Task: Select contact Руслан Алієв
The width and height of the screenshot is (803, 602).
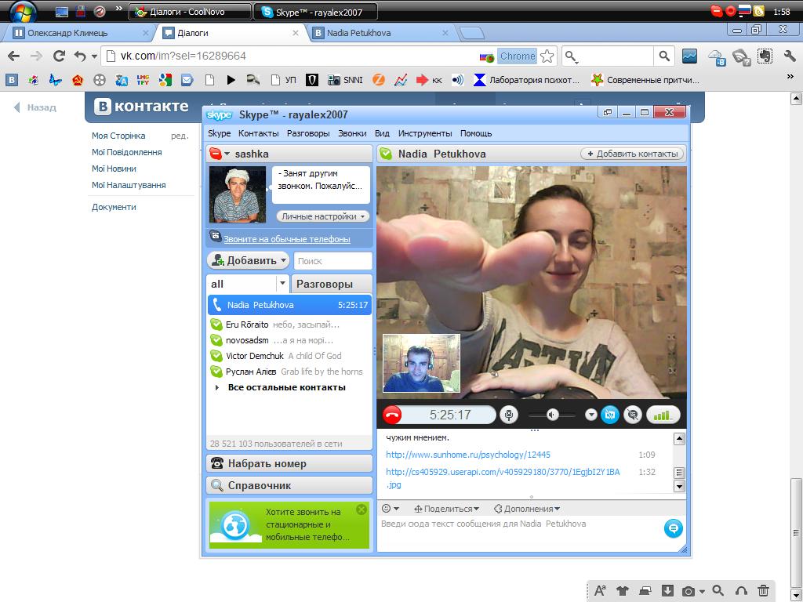Action: (x=289, y=372)
